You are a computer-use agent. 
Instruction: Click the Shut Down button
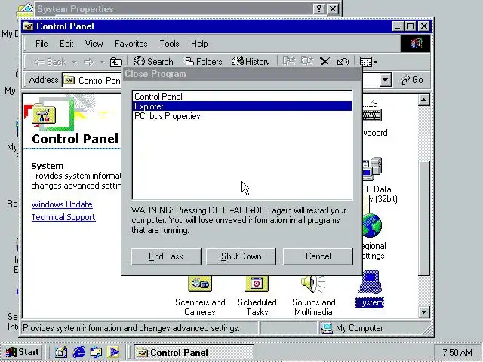241,256
